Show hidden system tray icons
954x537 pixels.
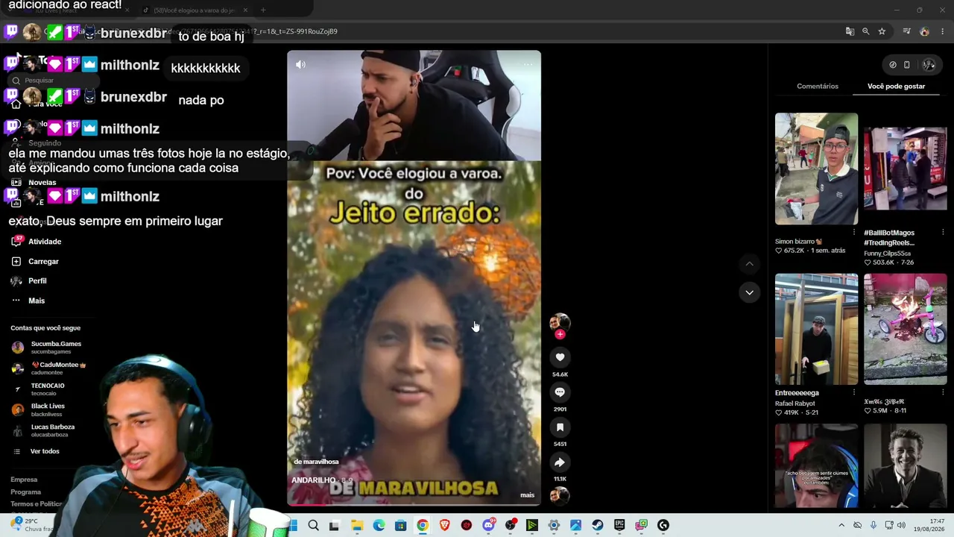pyautogui.click(x=841, y=525)
